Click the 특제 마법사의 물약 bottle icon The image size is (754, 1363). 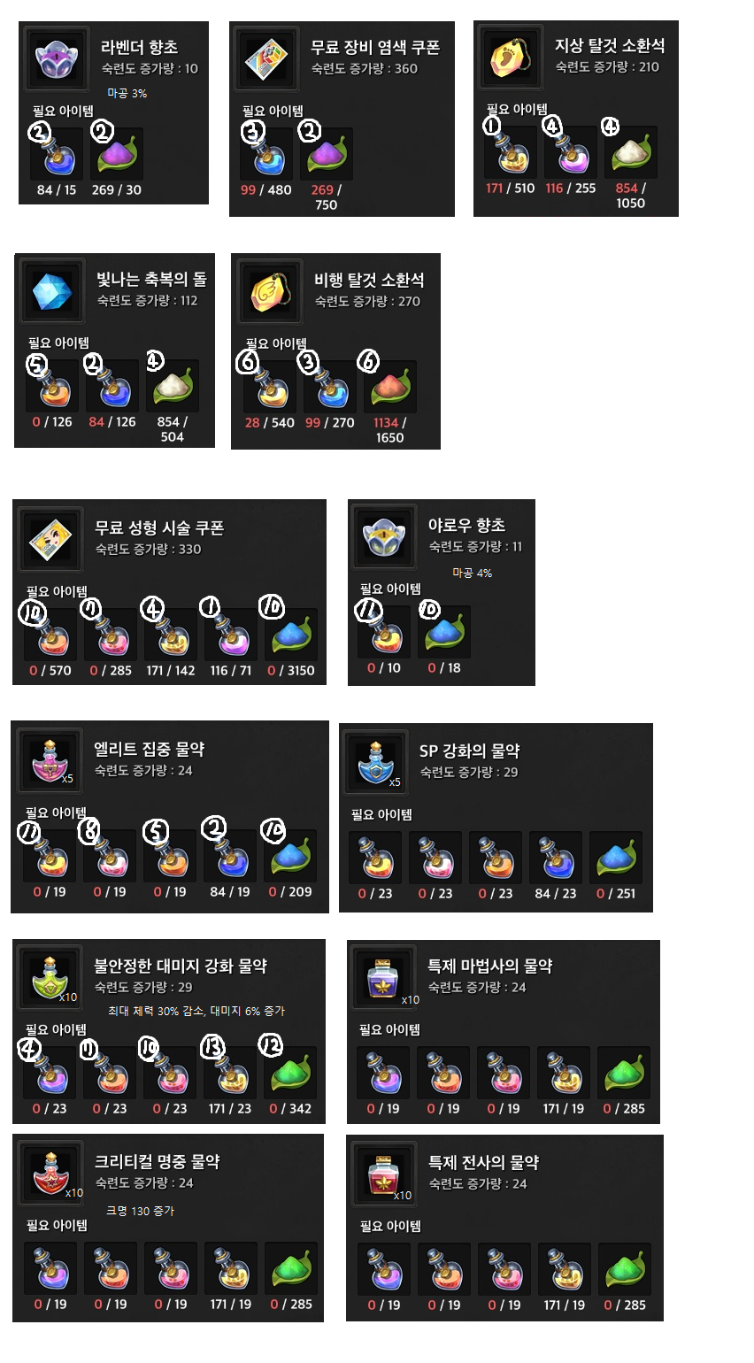[385, 977]
